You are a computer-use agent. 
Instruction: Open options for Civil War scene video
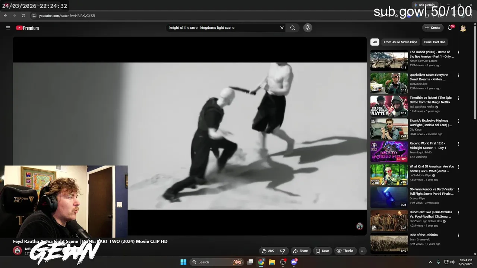[458, 167]
